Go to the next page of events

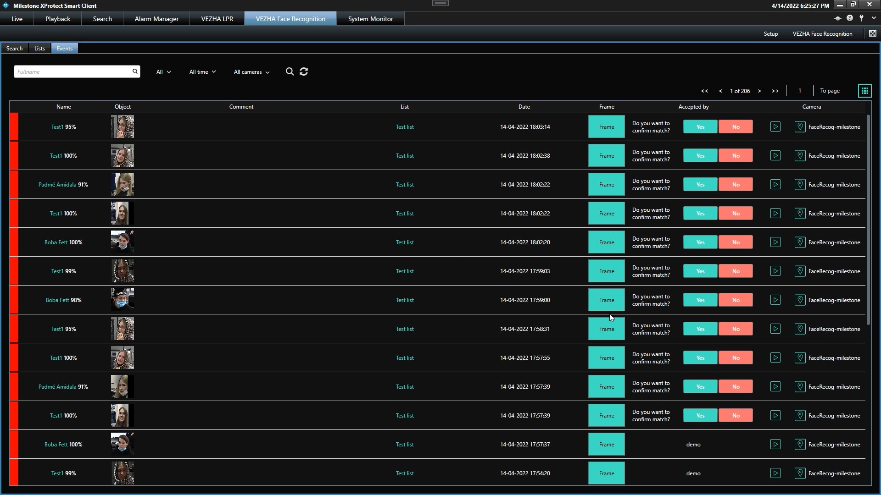coord(759,91)
